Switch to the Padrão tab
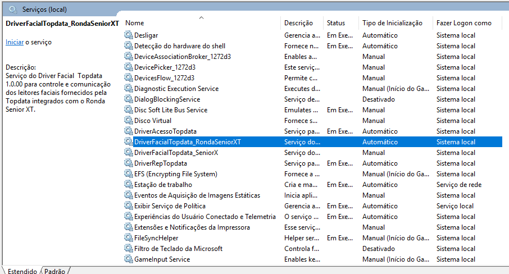This screenshot has width=509, height=274. tap(54, 271)
